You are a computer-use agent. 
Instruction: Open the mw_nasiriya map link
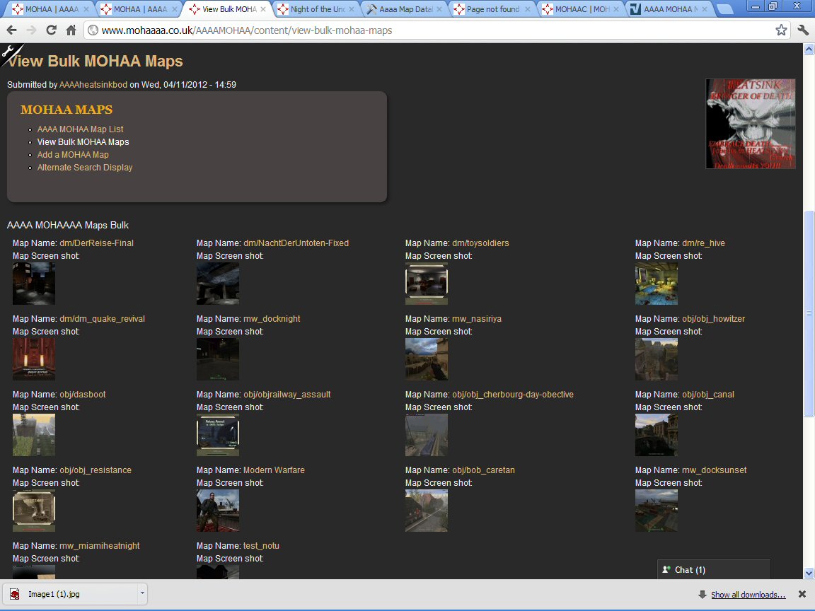(477, 318)
